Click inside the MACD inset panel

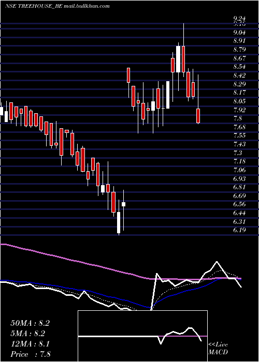click(142, 336)
